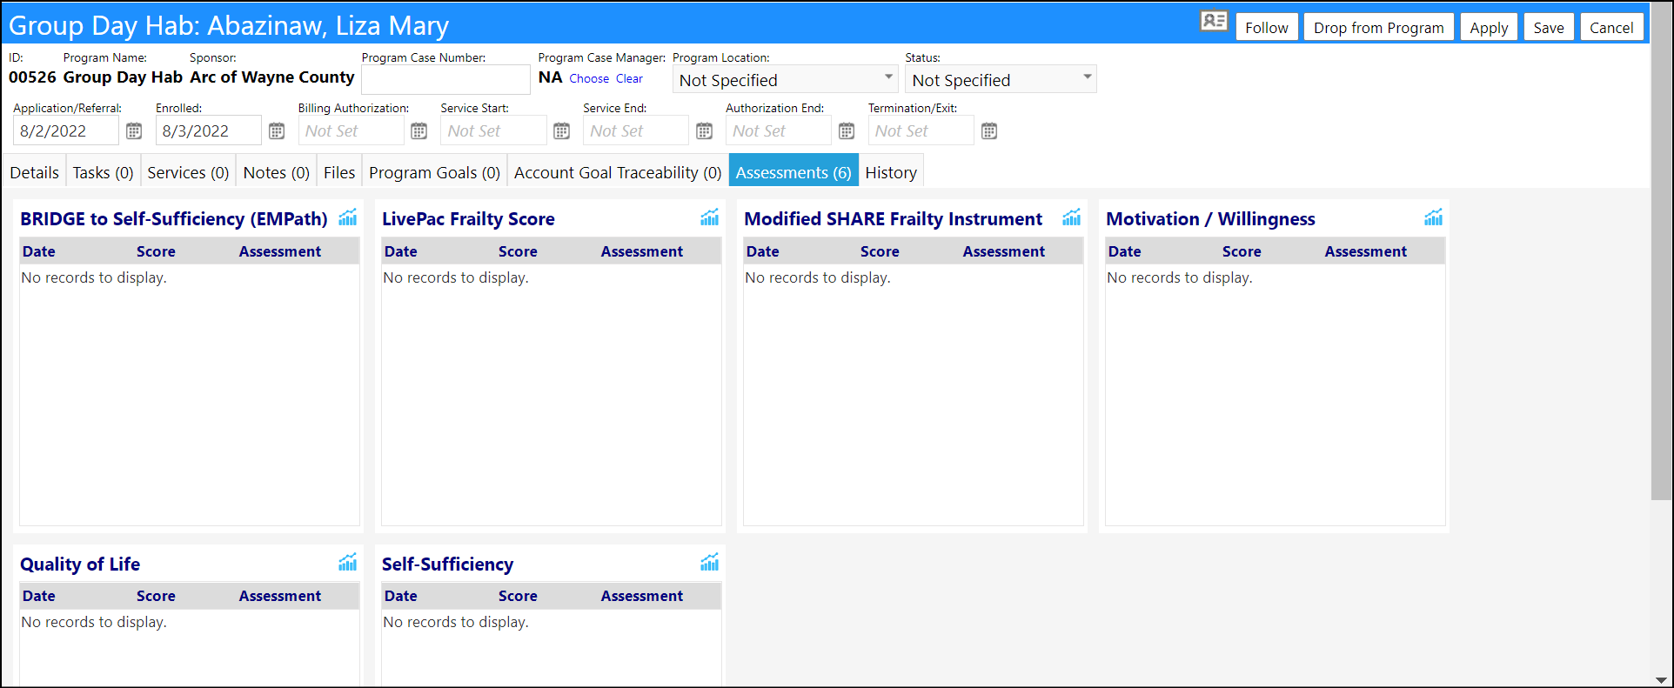Click the Save button
1674x688 pixels.
[1549, 27]
